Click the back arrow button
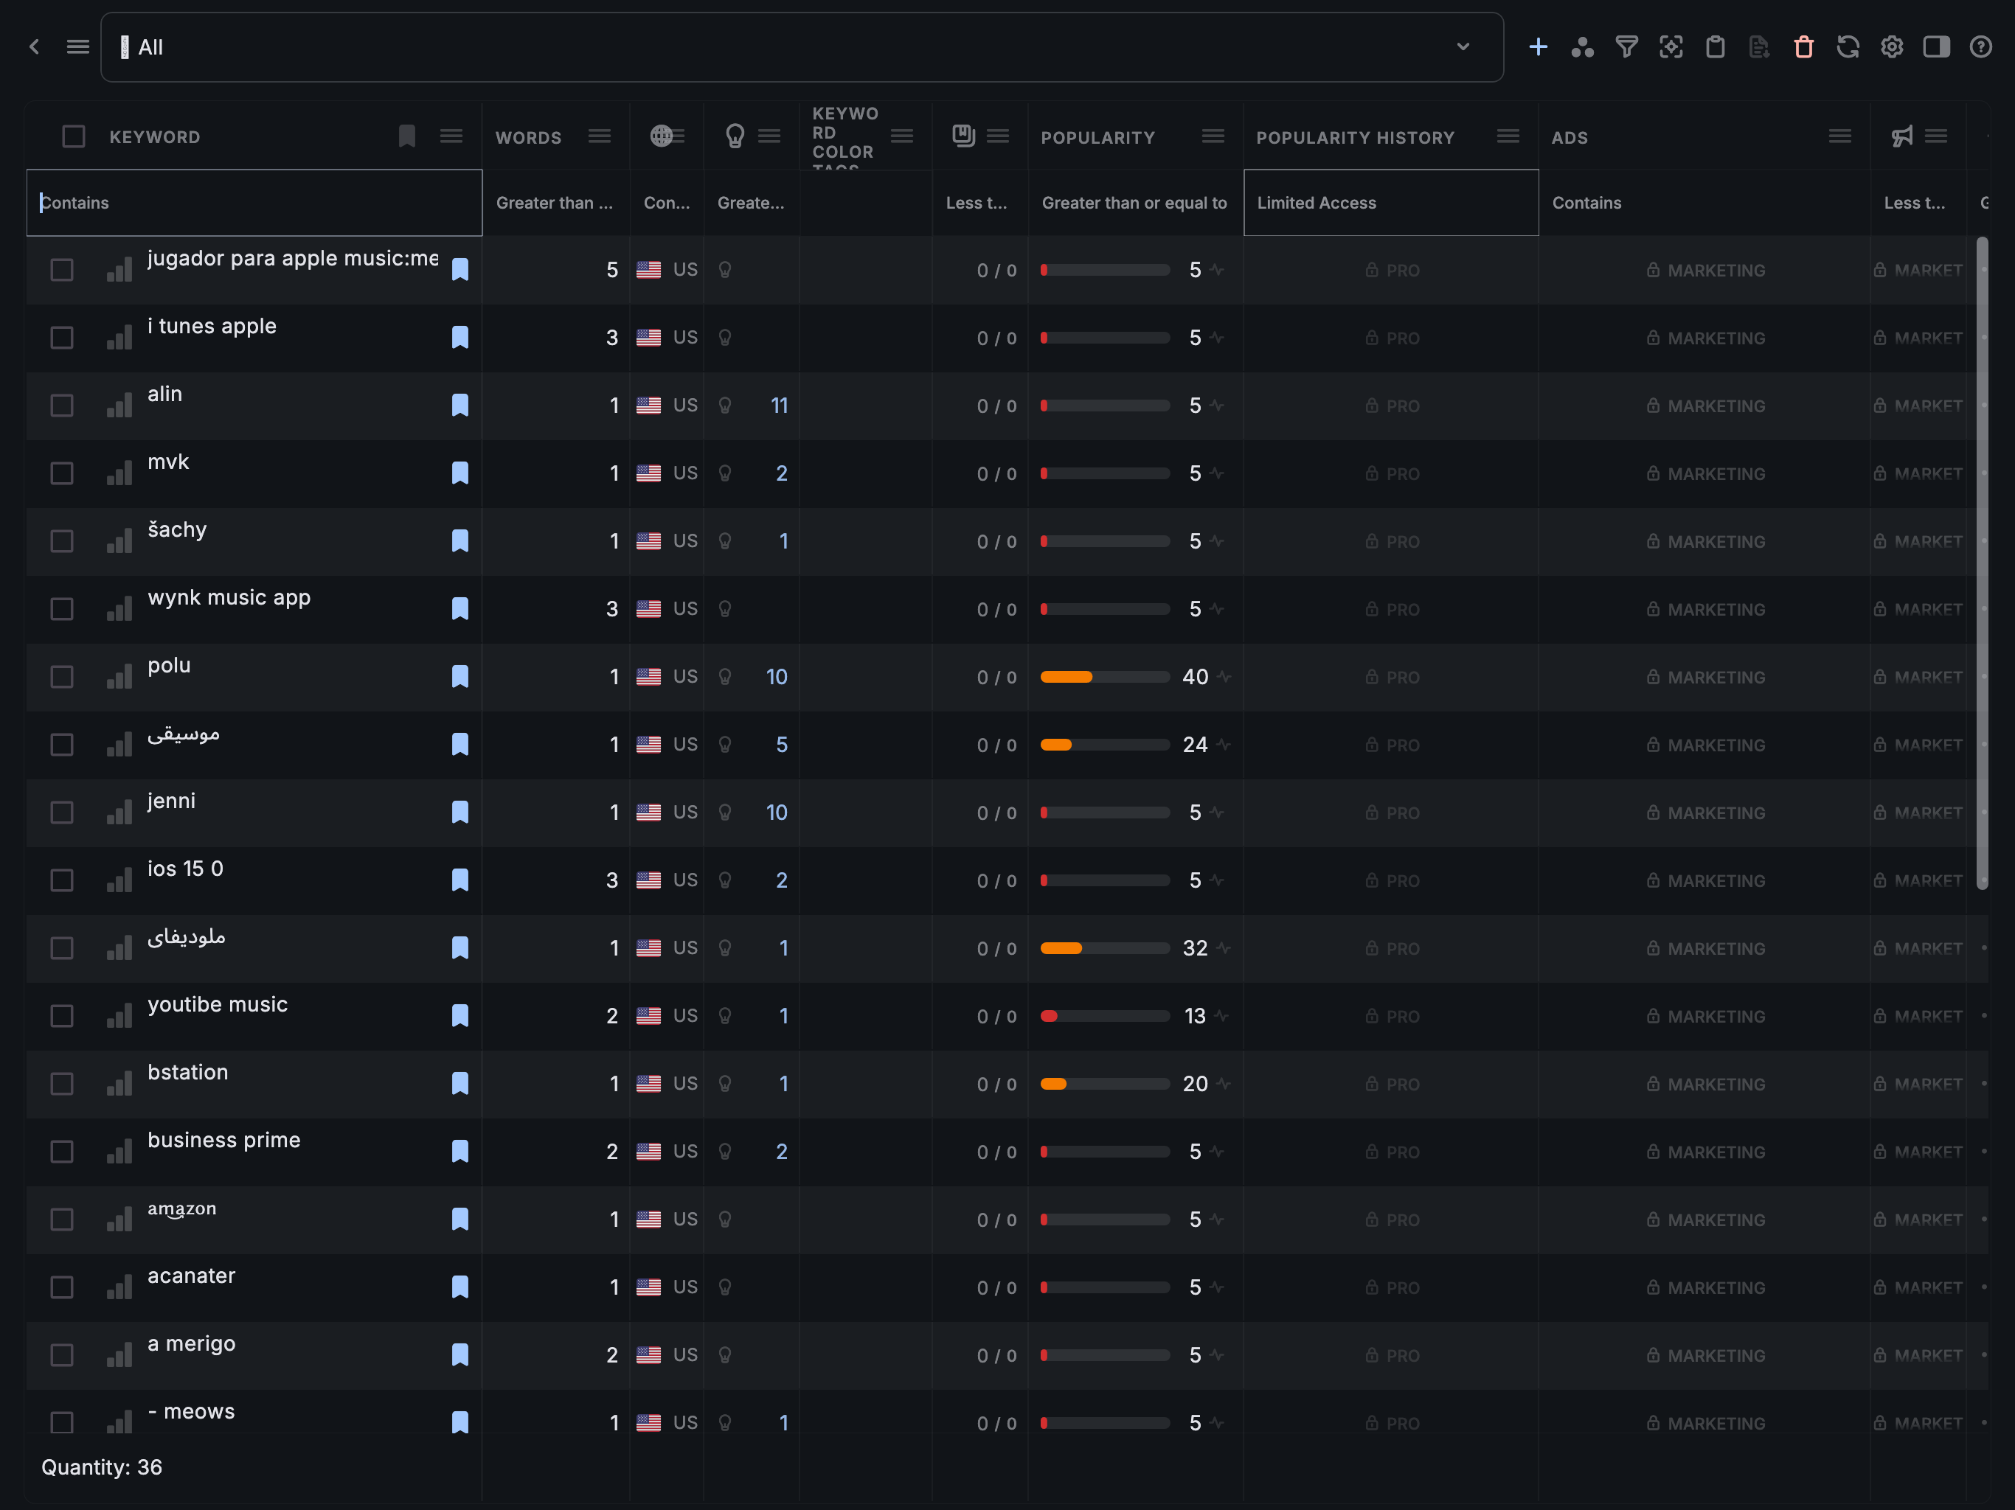Image resolution: width=2015 pixels, height=1510 pixels. (35, 47)
